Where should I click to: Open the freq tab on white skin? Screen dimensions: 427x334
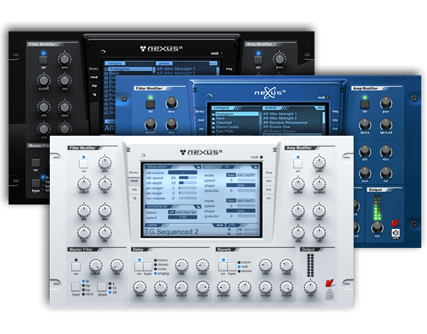[x=268, y=173]
